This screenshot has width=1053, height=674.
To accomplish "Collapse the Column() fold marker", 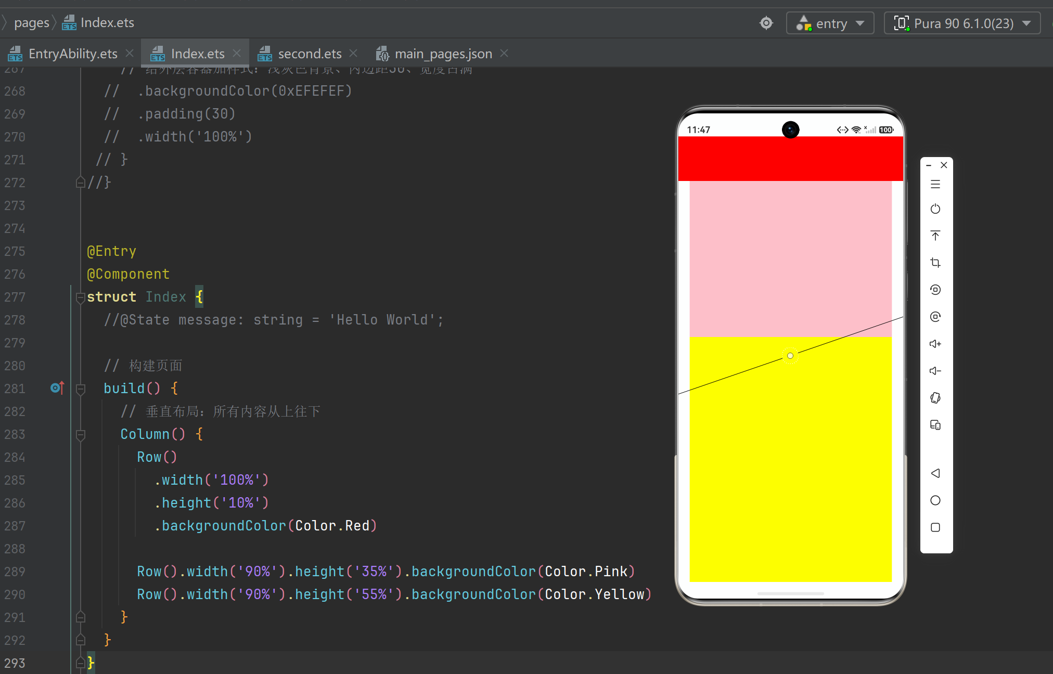I will point(80,435).
